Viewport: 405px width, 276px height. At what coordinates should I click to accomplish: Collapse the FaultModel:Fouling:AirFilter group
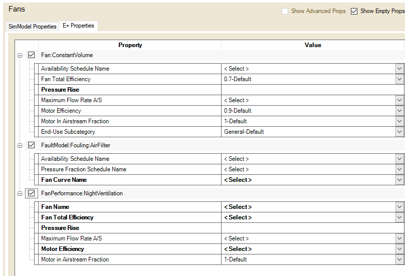tap(20, 145)
